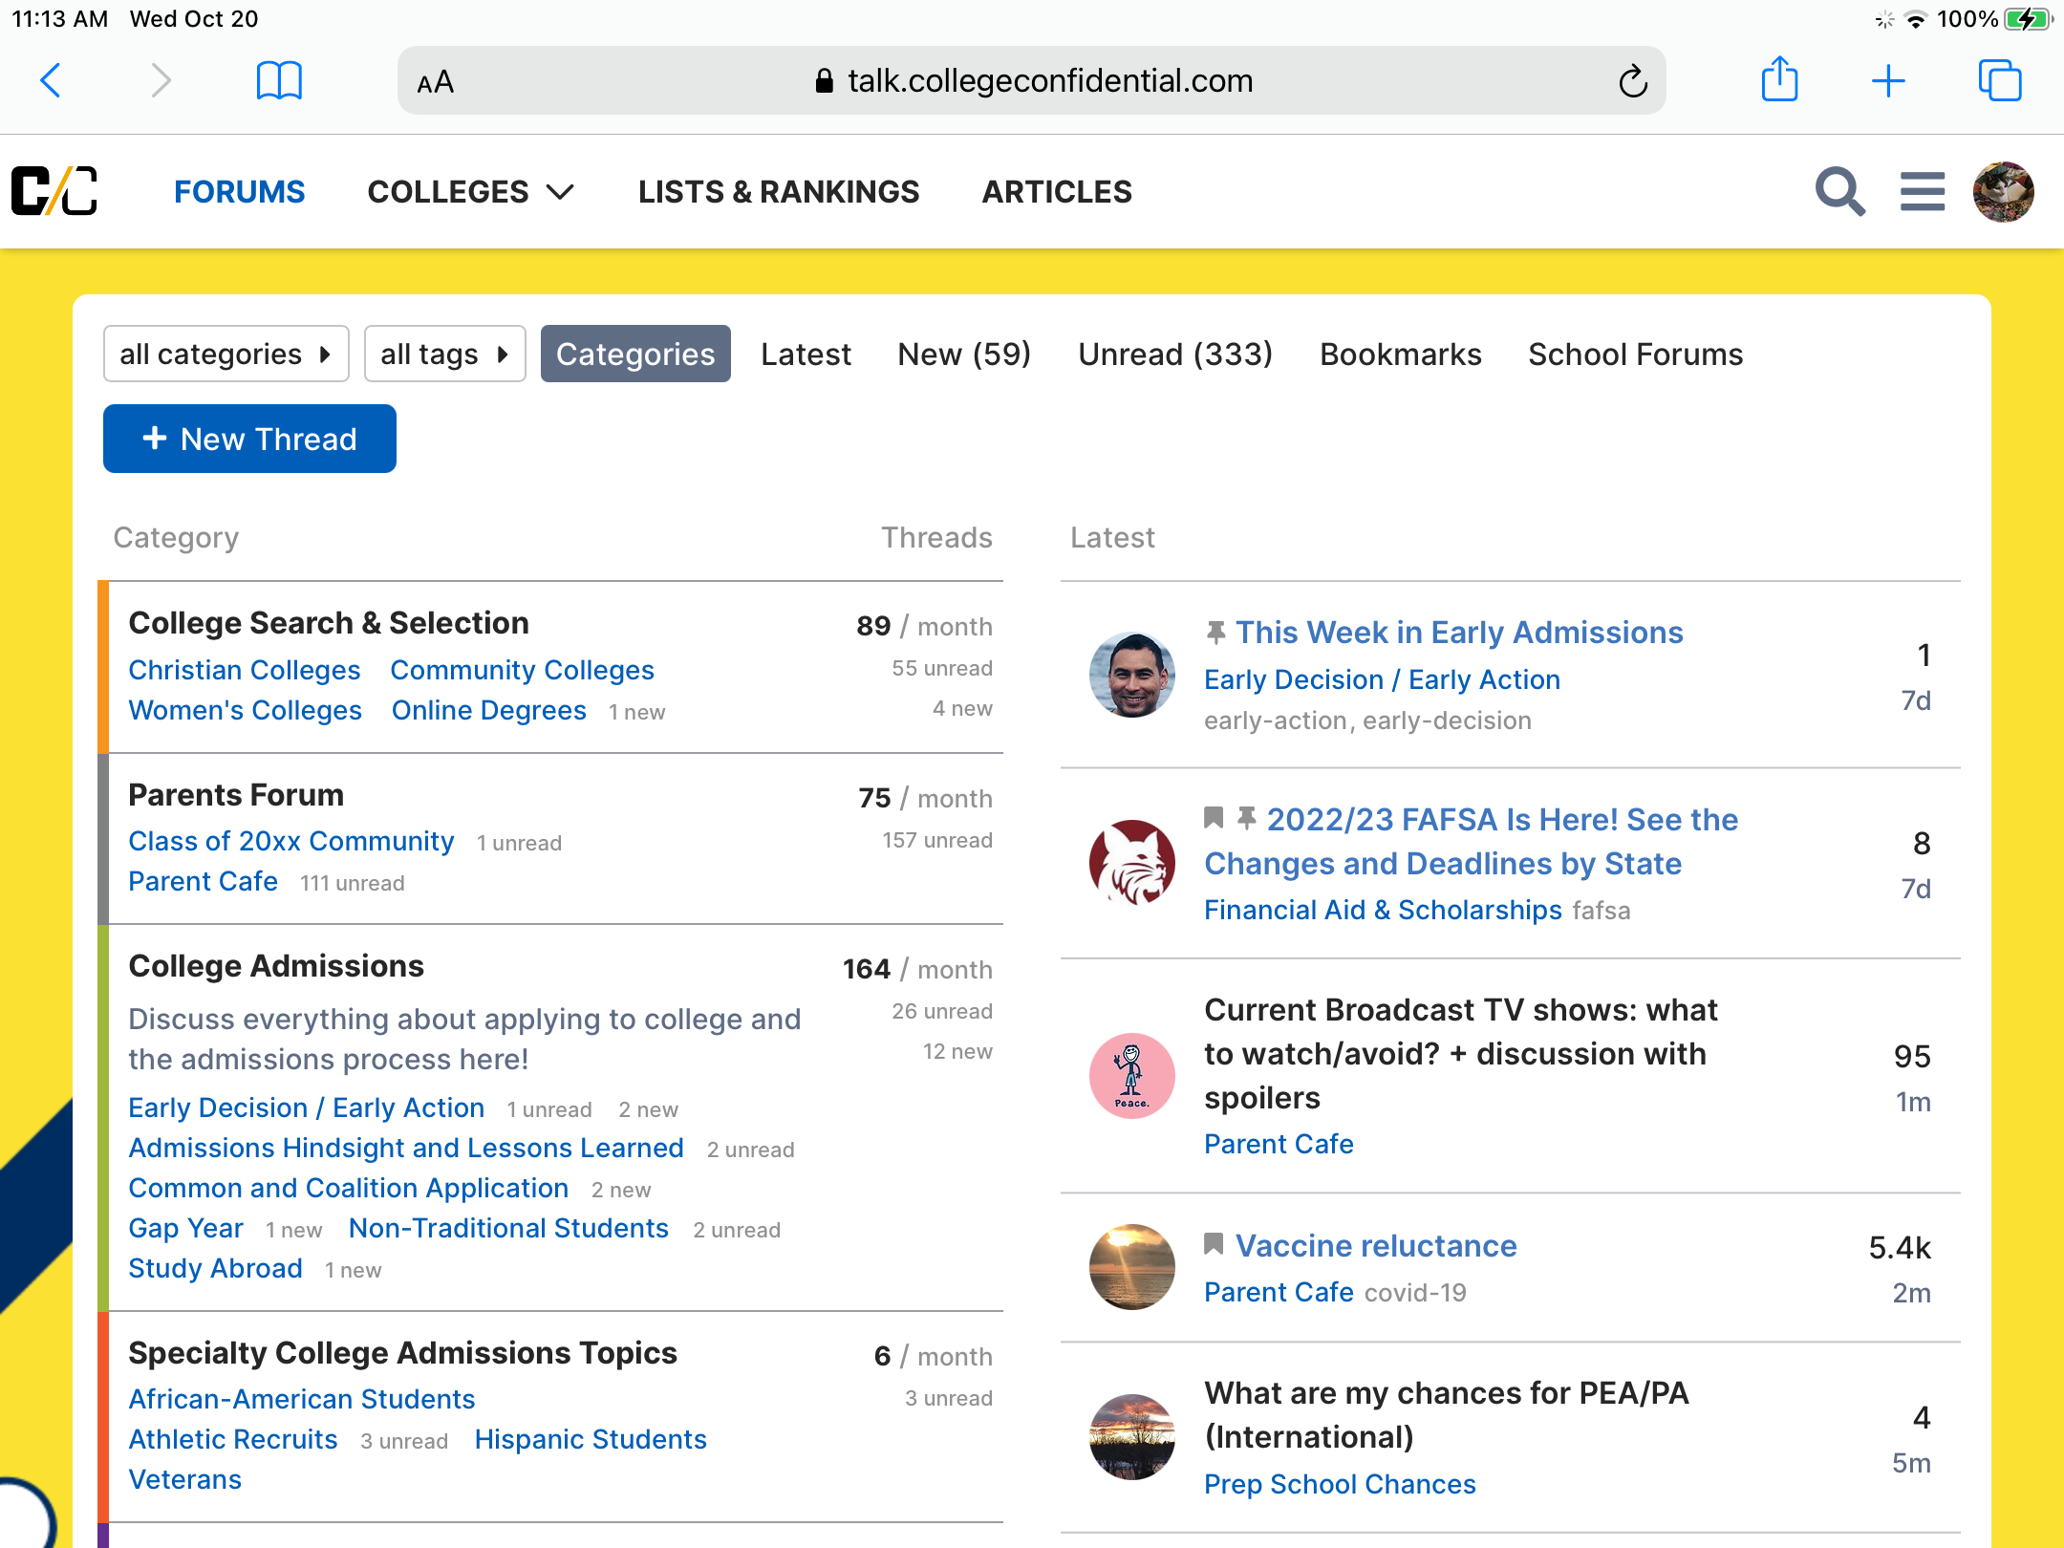The image size is (2064, 1548).
Task: Open the hamburger menu icon
Action: (1922, 192)
